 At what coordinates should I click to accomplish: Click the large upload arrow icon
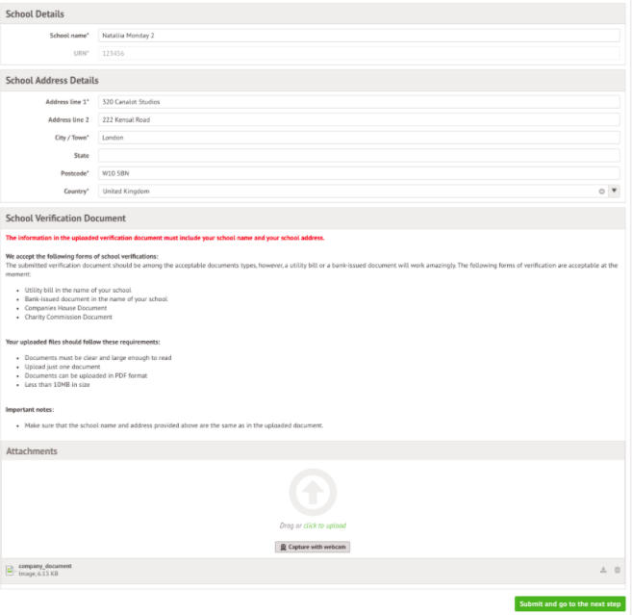[313, 492]
